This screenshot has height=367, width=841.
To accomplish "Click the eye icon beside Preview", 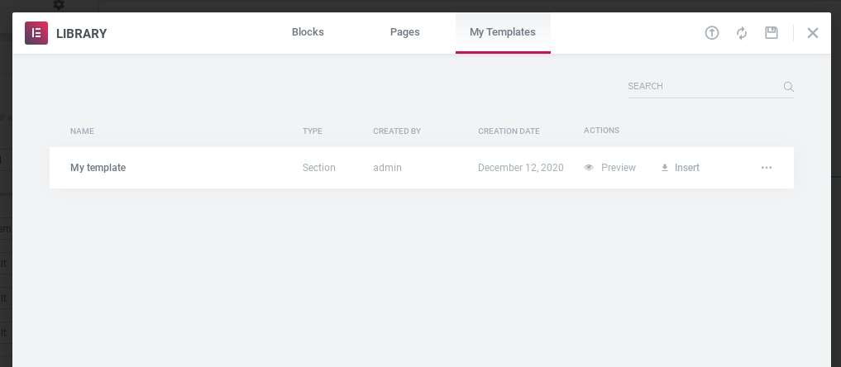I will click(589, 168).
